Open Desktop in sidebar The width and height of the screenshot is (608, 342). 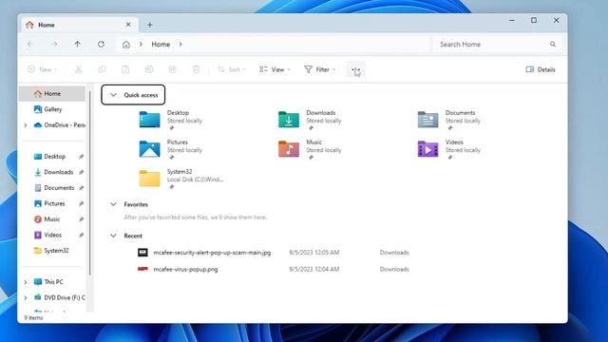[x=54, y=157]
